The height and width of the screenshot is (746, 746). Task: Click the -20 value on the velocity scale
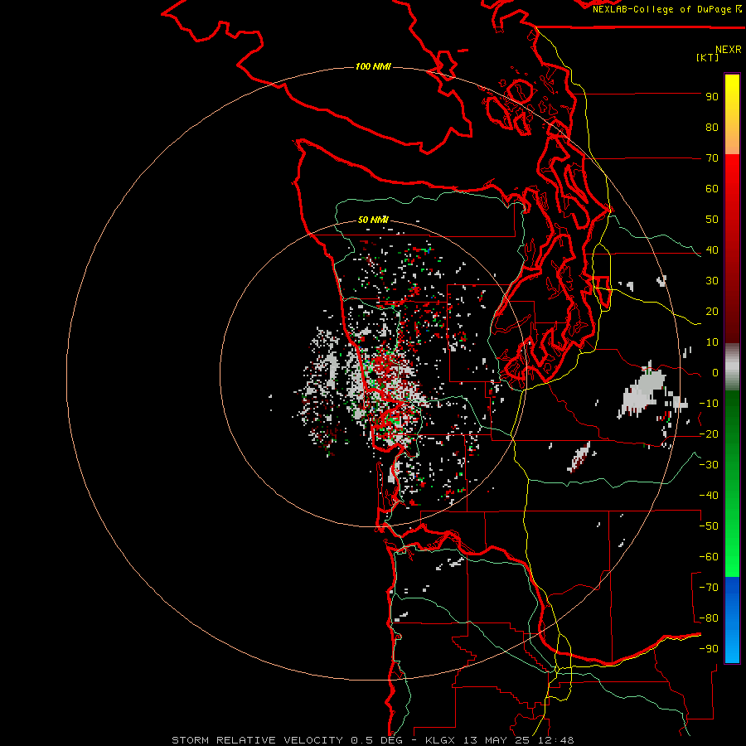click(x=709, y=434)
